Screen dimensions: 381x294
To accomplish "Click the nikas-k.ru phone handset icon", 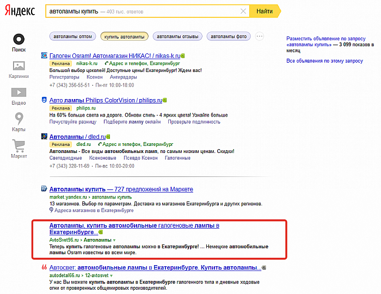I will pyautogui.click(x=106, y=63).
